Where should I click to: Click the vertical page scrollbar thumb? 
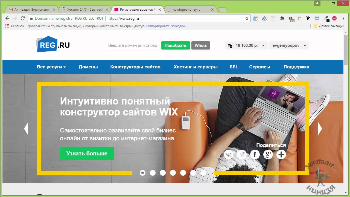click(346, 49)
